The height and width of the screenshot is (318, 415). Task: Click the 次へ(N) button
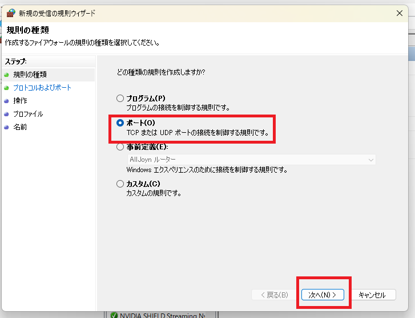[323, 295]
